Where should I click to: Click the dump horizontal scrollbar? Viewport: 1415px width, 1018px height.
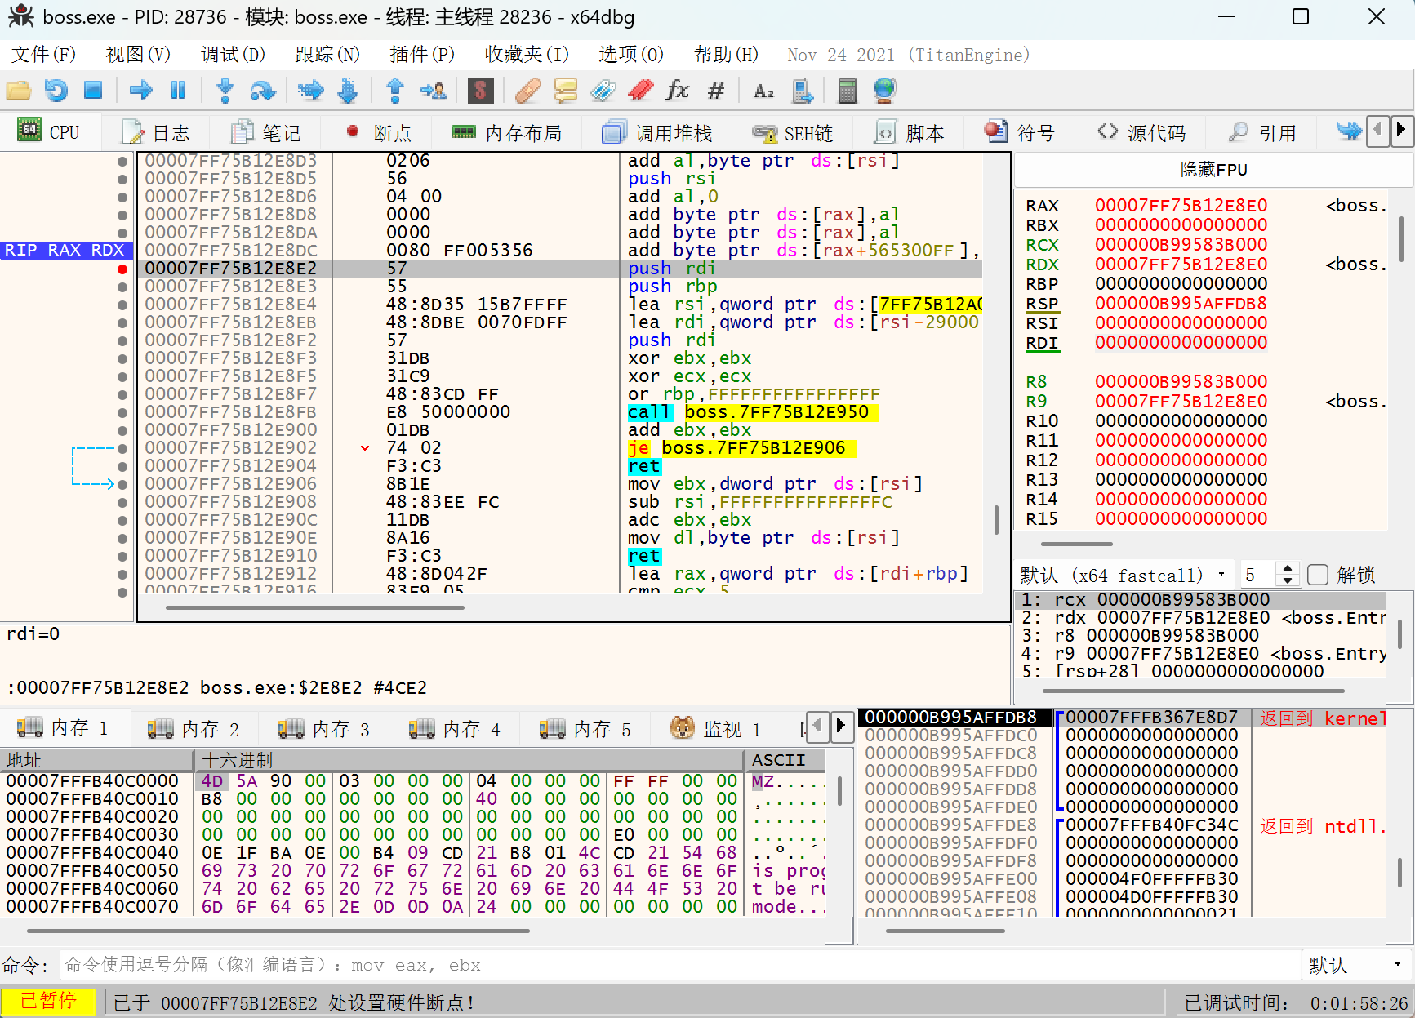[278, 931]
